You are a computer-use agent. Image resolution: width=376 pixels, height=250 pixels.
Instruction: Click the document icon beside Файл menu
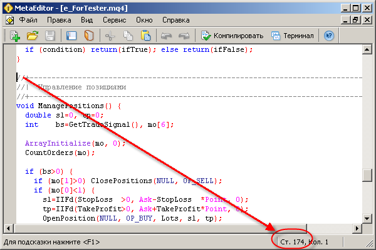pyautogui.click(x=9, y=20)
